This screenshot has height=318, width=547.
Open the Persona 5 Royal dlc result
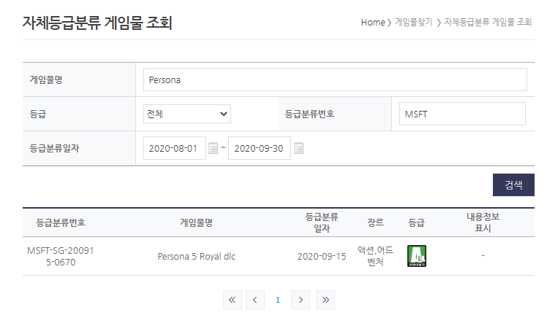pos(197,257)
